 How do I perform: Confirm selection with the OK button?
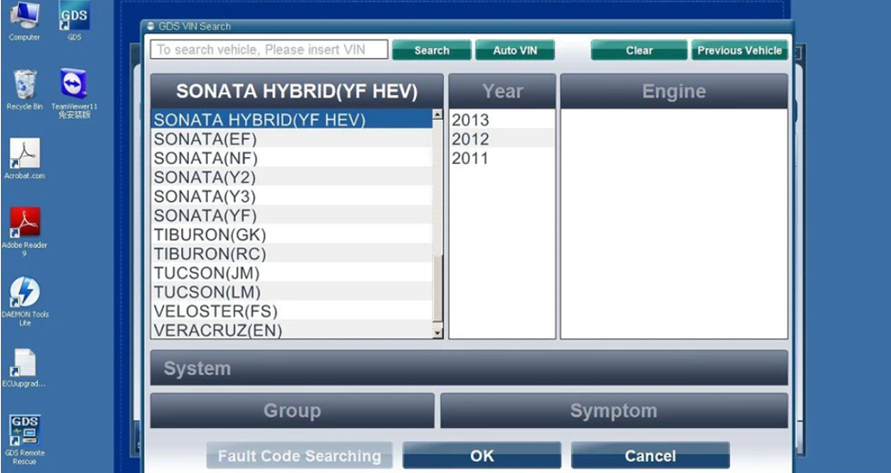(x=482, y=456)
